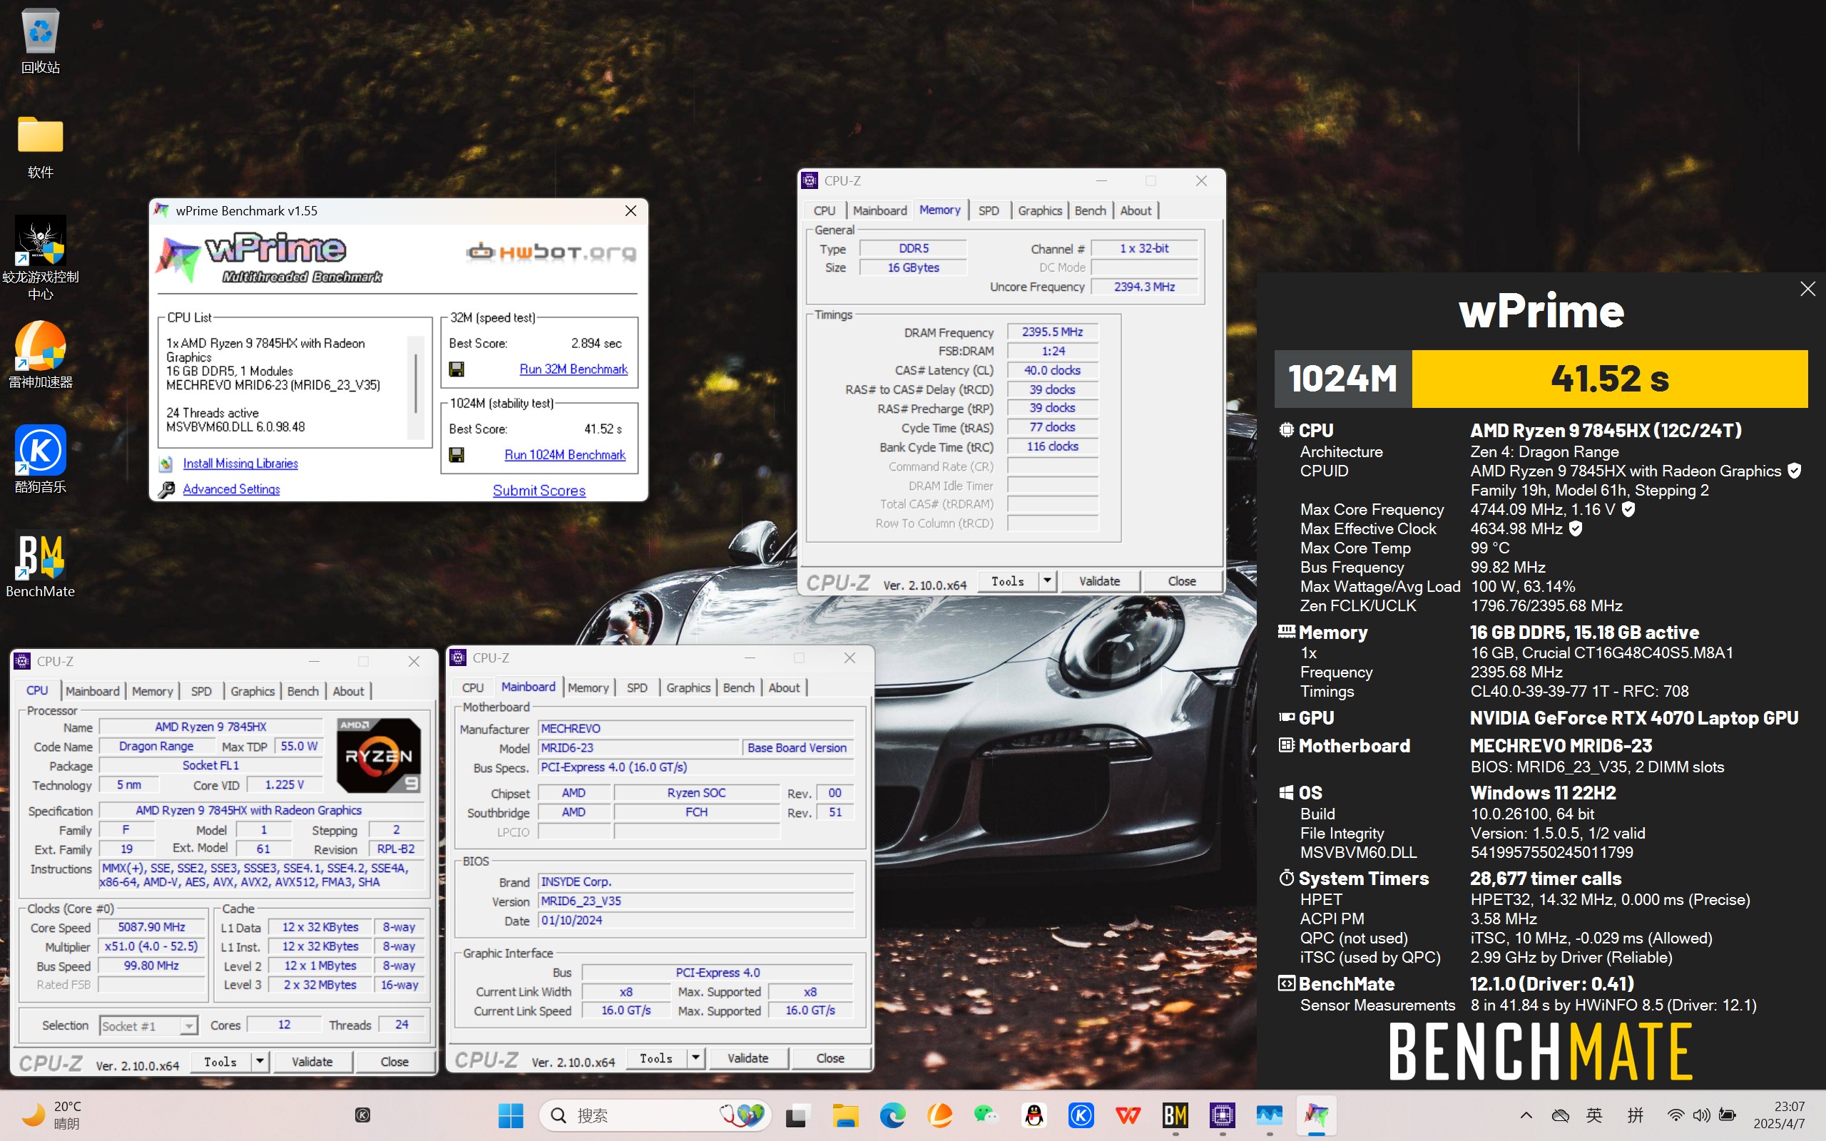Open volume control in system tray
This screenshot has width=1826, height=1141.
pos(1701,1115)
